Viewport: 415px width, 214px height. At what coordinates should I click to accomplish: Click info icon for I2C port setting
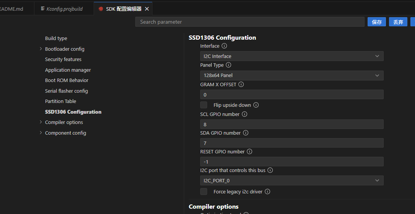pyautogui.click(x=270, y=171)
